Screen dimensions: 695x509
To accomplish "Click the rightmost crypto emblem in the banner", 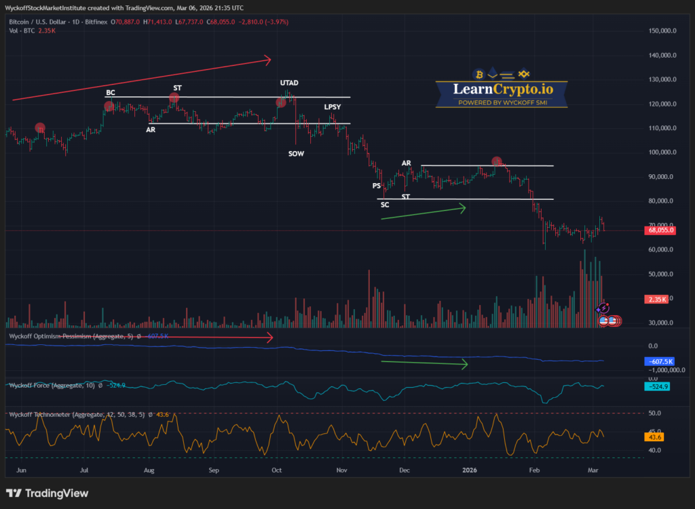I will click(524, 74).
